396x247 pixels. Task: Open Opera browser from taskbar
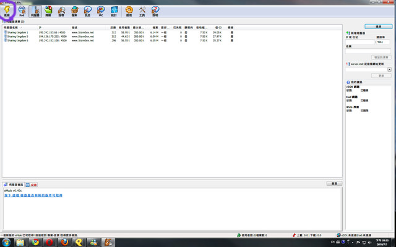(x=49, y=243)
